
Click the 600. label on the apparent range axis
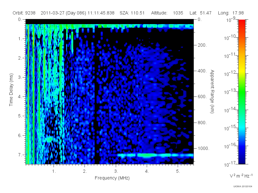(202, 97)
